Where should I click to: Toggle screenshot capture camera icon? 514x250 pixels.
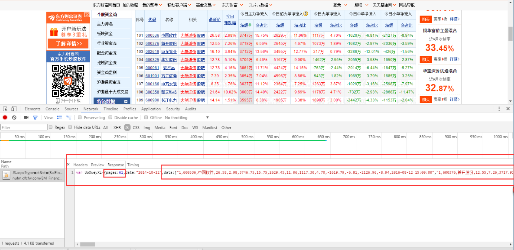26,118
